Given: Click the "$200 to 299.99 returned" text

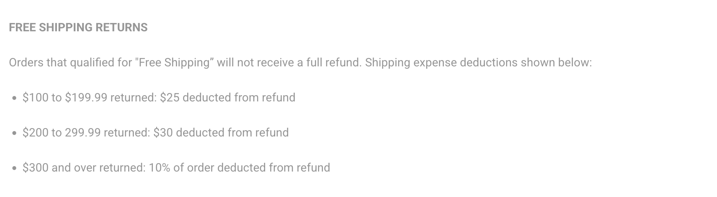Looking at the screenshot, I should pos(86,133).
